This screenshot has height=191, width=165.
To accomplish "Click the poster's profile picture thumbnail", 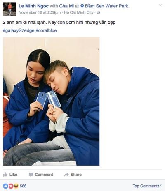I will [x=9, y=9].
